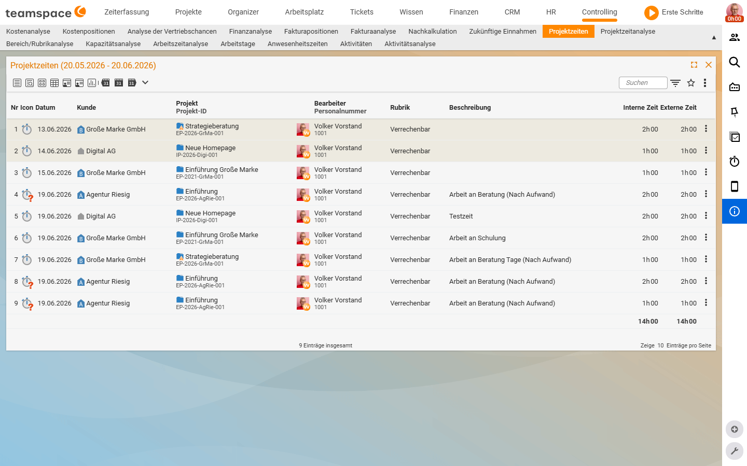Switch to the table view icon
This screenshot has height=466, width=747.
tap(54, 83)
